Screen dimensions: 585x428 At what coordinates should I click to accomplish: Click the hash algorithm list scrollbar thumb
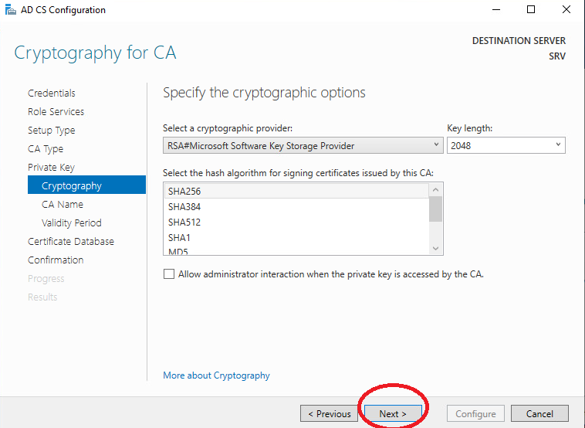click(x=435, y=209)
